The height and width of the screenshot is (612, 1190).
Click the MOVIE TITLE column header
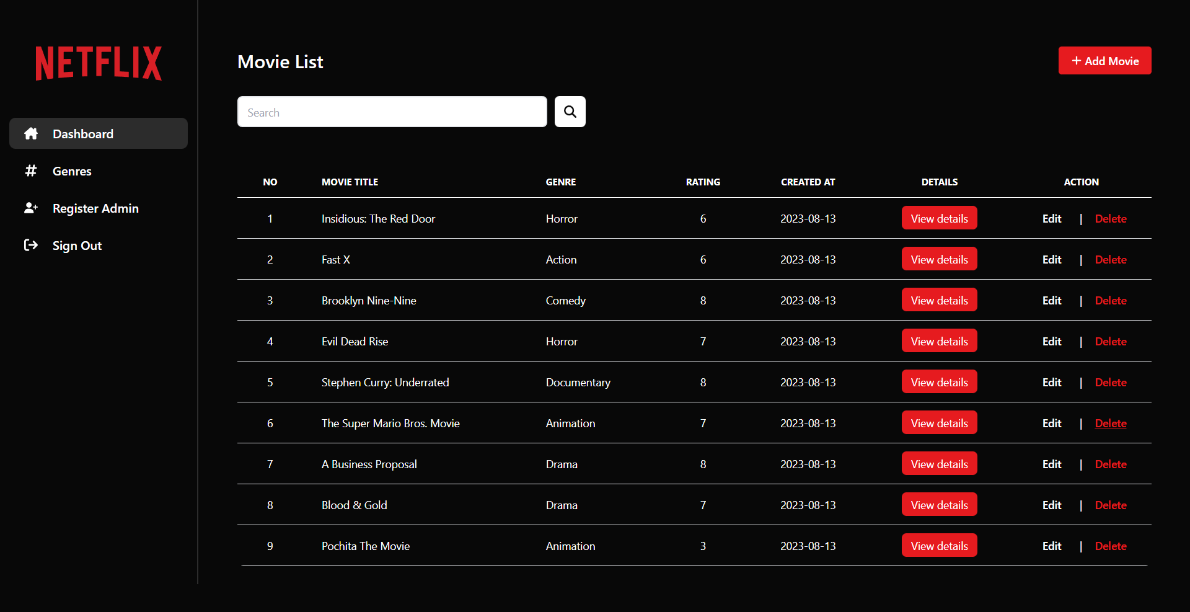pos(350,182)
